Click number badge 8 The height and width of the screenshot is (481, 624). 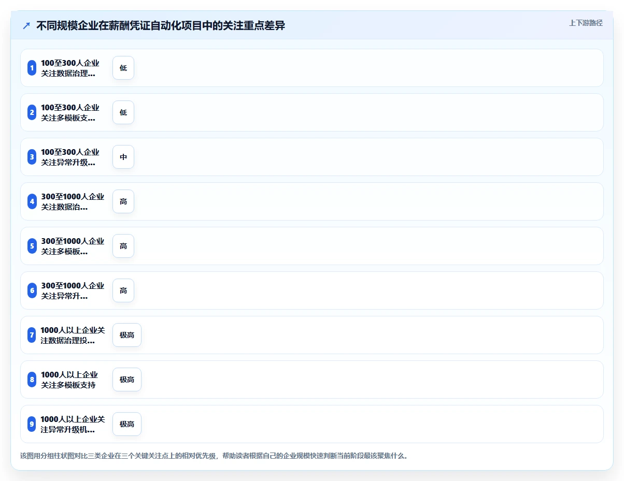(x=32, y=380)
